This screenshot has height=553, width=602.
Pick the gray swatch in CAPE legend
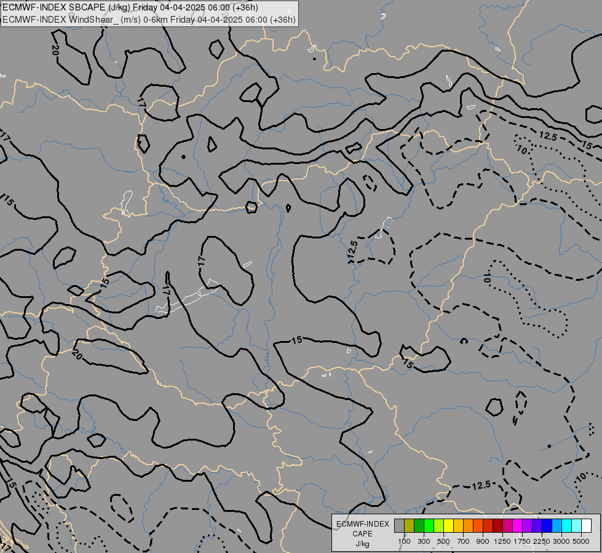(399, 526)
